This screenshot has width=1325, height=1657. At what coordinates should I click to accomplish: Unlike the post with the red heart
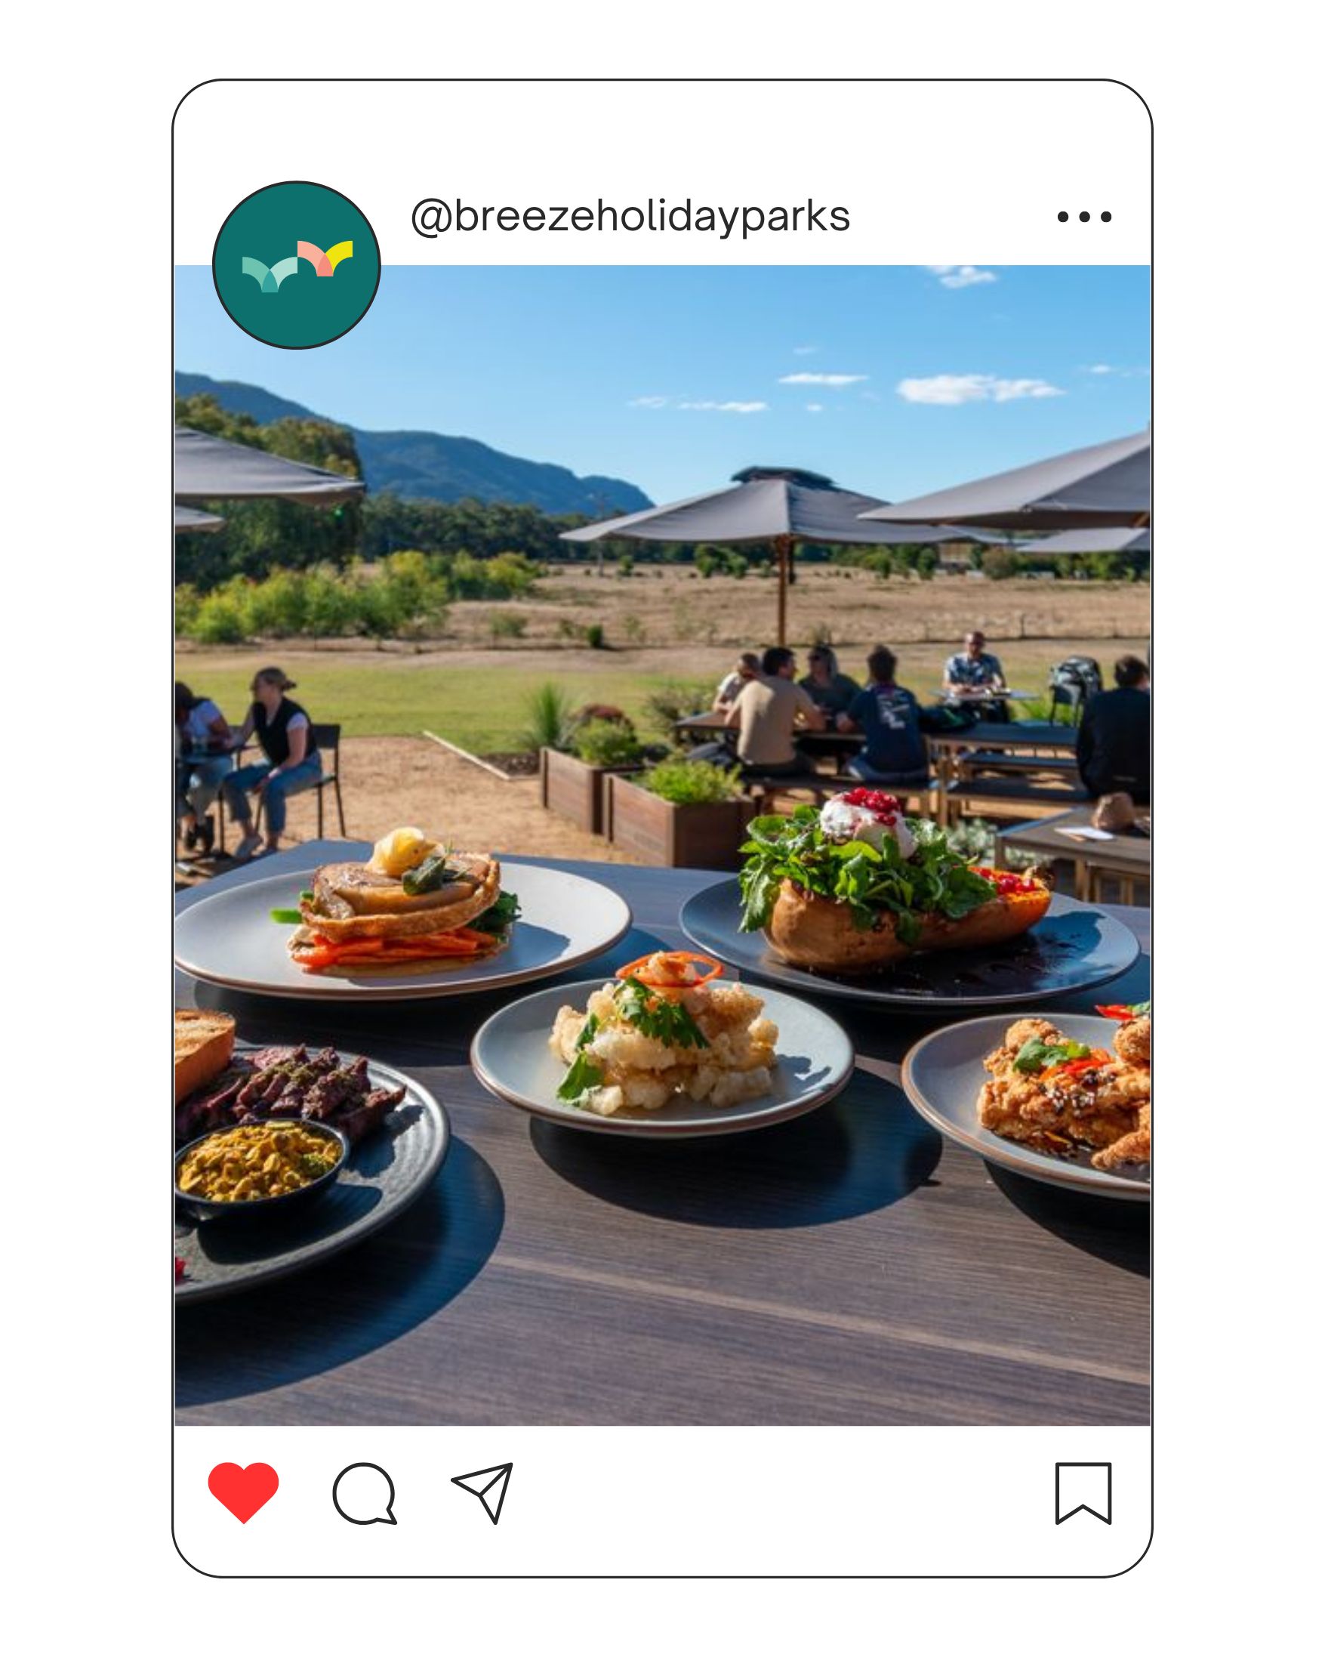[242, 1492]
